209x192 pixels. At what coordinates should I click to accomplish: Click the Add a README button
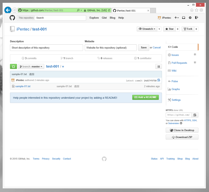point(145,97)
